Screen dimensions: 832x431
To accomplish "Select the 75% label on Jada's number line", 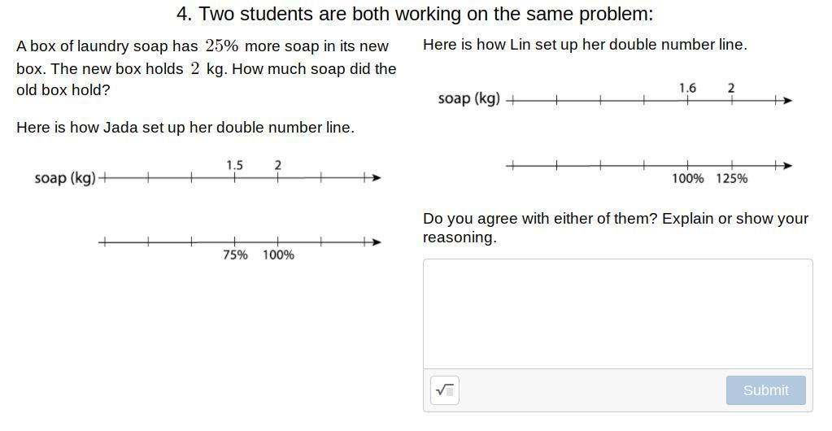I will coord(235,255).
